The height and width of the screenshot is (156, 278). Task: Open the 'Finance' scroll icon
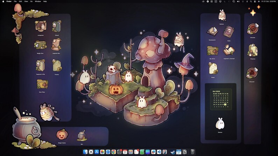pyautogui.click(x=253, y=50)
